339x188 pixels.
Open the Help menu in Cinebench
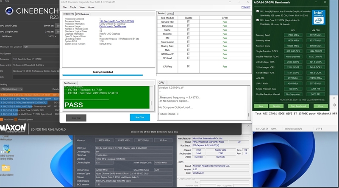(x=7, y=1)
